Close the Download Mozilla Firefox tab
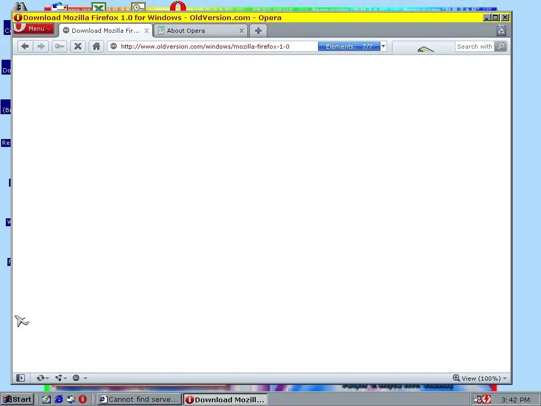Screen dimensions: 541x406 147,31
